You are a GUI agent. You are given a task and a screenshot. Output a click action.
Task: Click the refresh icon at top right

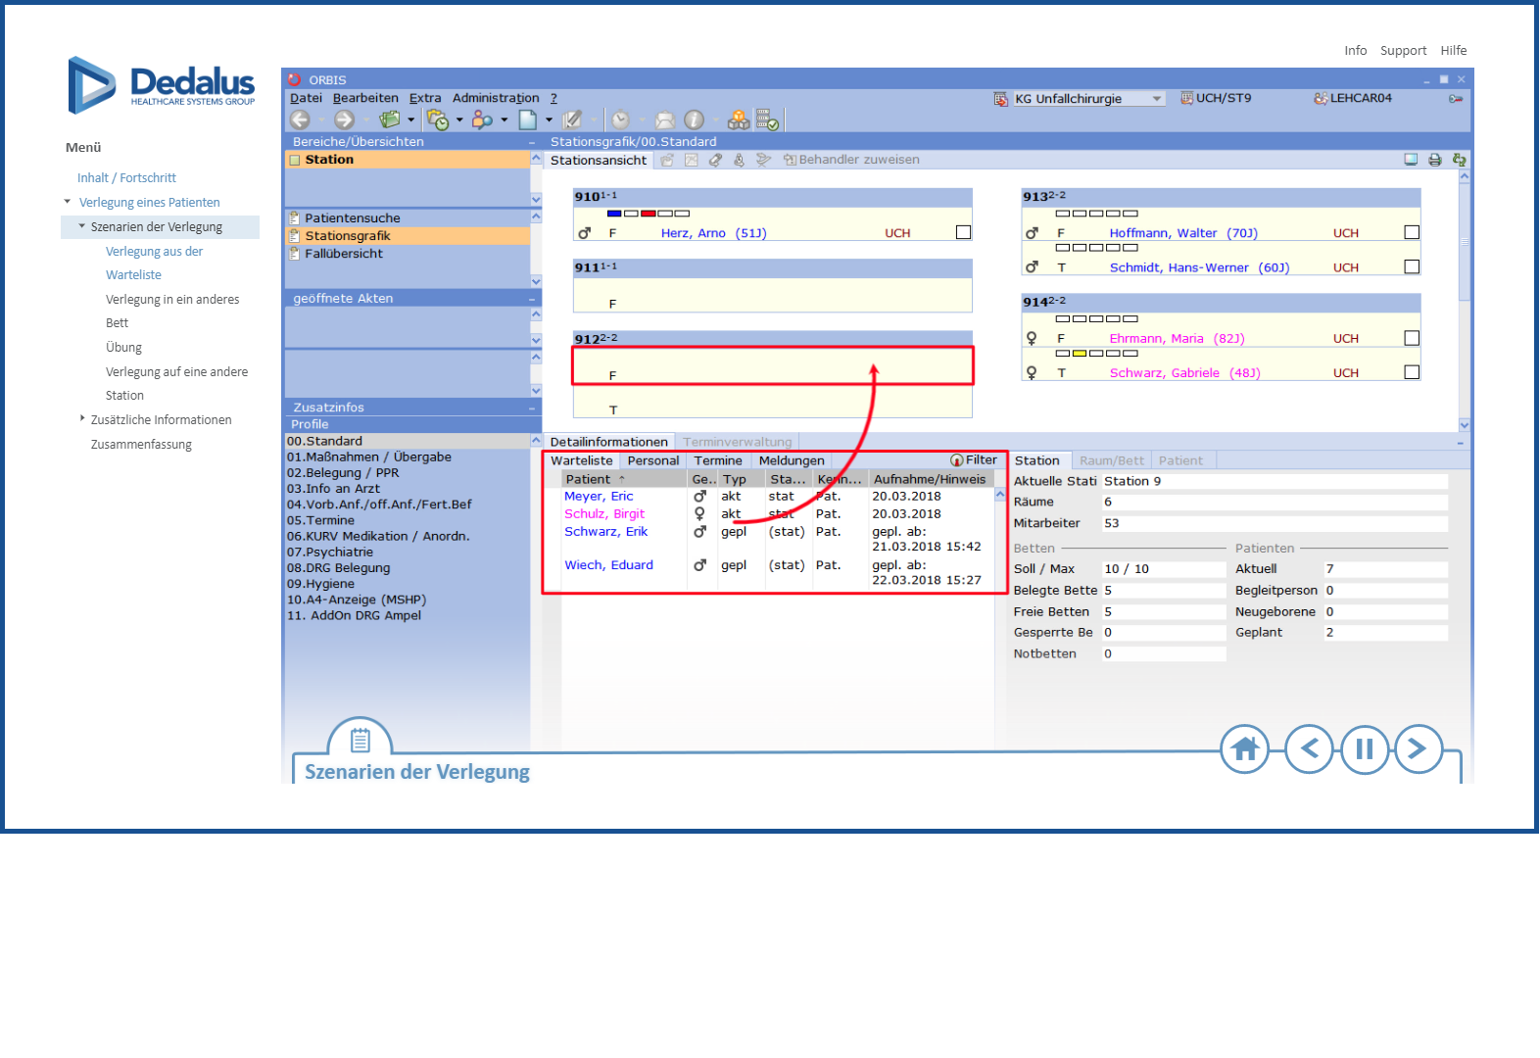[x=1459, y=160]
